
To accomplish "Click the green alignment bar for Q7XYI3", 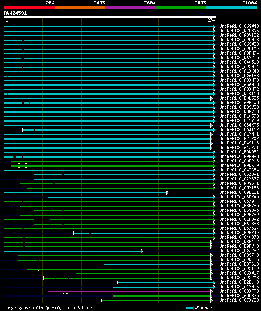I will click(x=157, y=300).
